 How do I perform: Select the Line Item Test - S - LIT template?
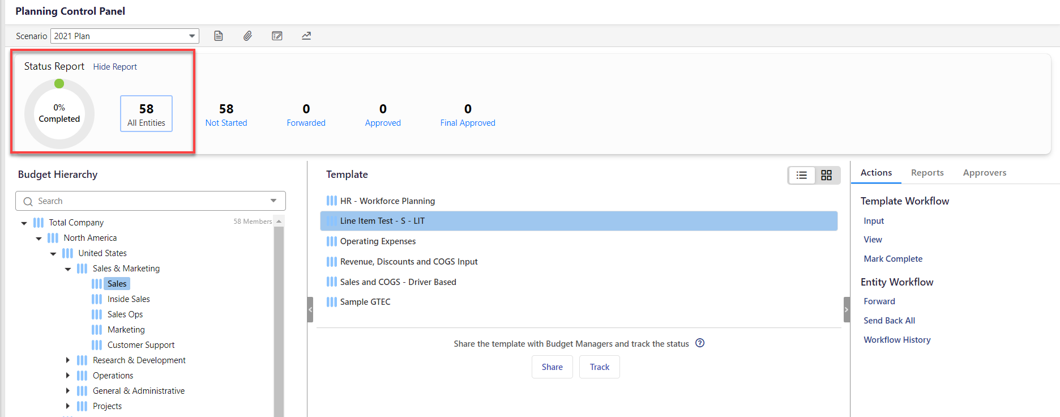coord(579,221)
